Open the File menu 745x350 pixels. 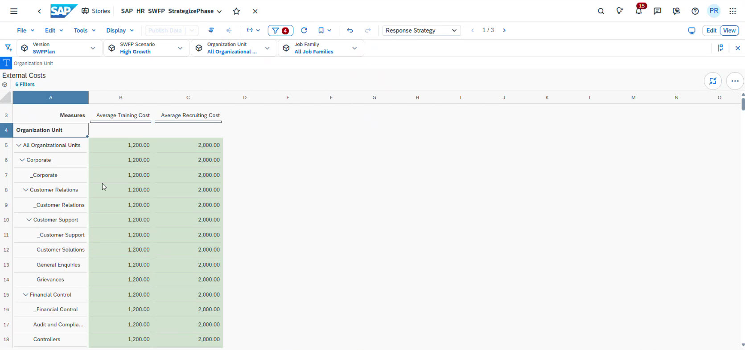click(x=25, y=30)
